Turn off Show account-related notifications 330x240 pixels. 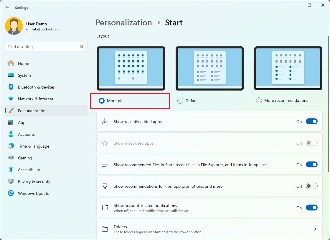[x=311, y=208]
